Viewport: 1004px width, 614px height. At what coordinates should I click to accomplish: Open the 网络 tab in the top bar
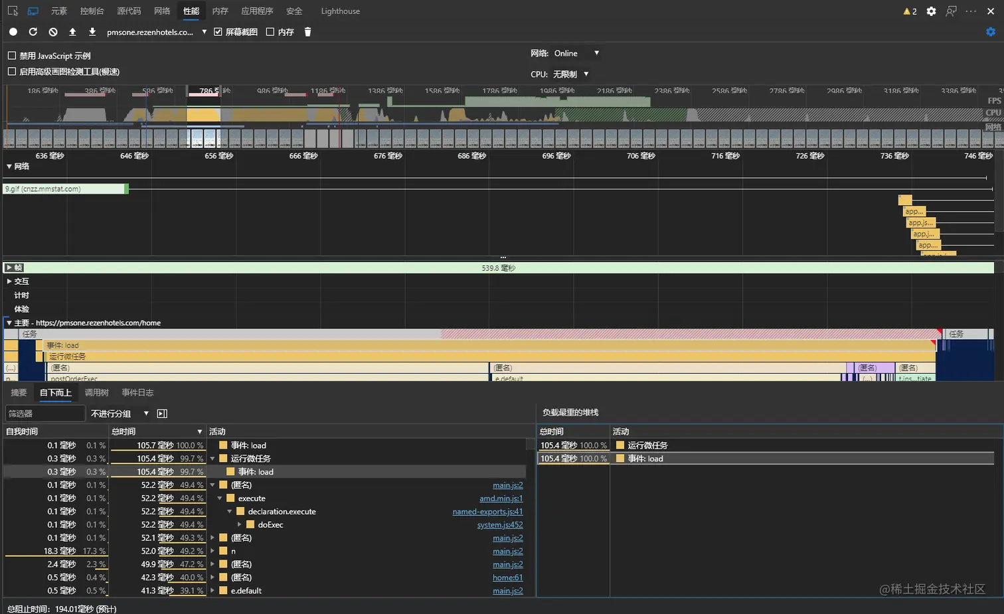pos(162,11)
